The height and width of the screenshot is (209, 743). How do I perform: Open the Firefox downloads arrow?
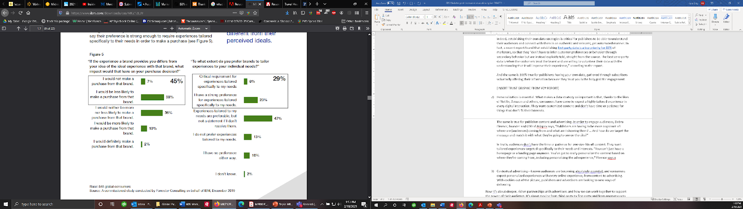[x=287, y=13]
